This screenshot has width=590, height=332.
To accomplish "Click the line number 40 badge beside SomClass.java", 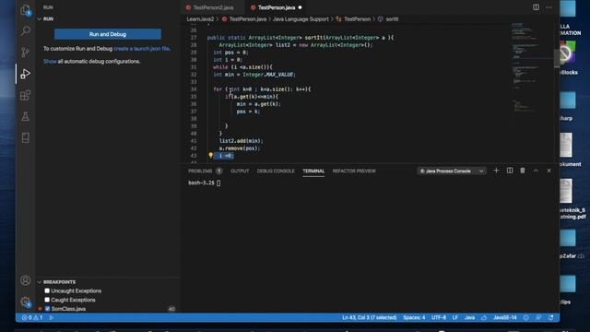I will coord(171,309).
